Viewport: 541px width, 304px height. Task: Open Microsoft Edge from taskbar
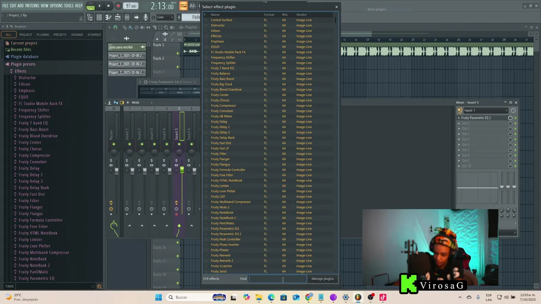271,297
